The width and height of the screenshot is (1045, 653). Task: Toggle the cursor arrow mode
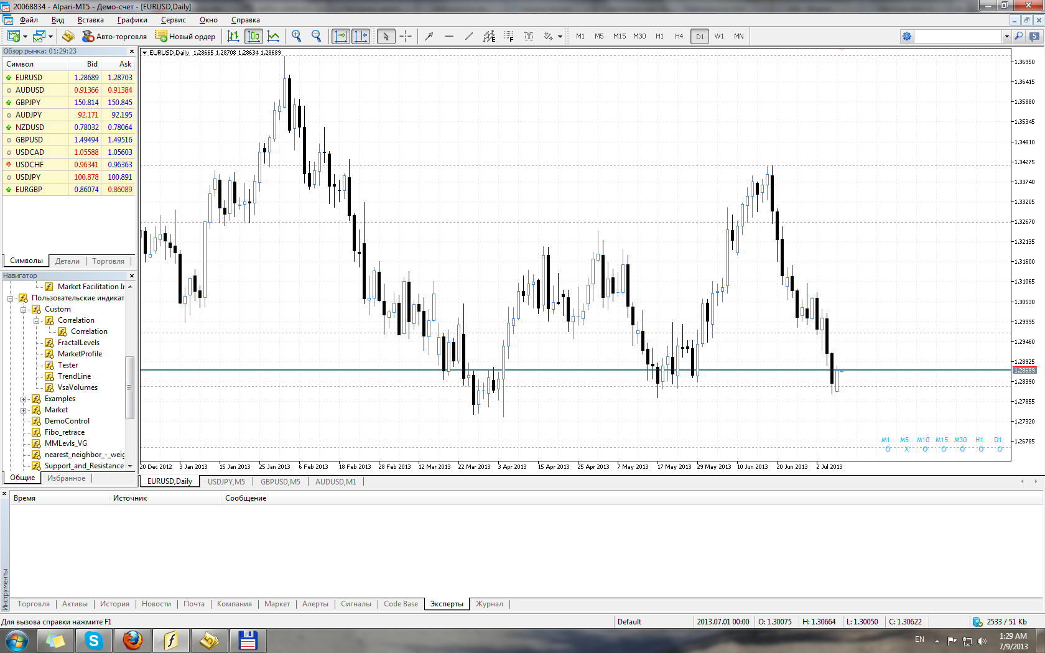386,36
